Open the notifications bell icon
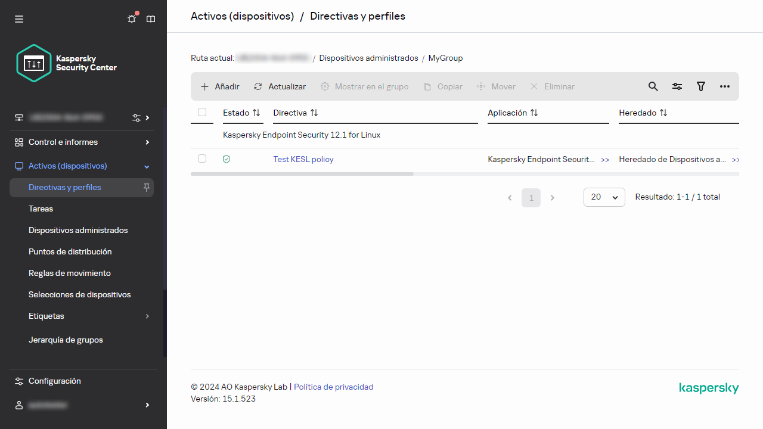 tap(132, 19)
